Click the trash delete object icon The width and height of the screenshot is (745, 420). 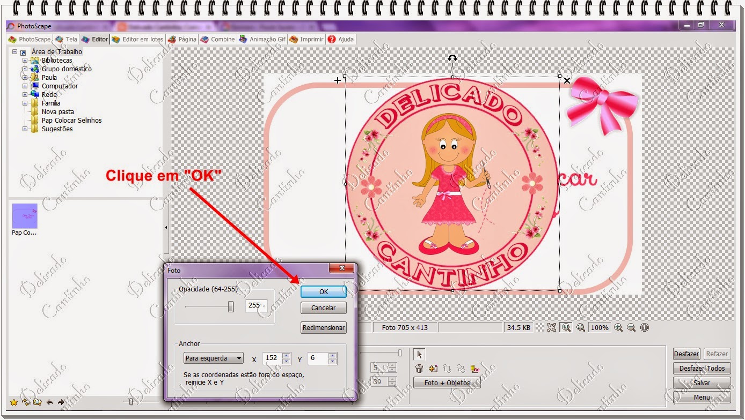[x=419, y=369]
